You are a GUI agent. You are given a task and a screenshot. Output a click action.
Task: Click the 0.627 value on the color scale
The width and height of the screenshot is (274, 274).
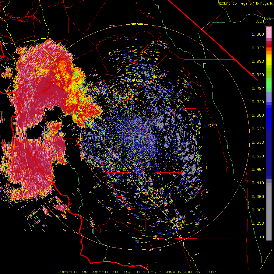tap(258, 129)
